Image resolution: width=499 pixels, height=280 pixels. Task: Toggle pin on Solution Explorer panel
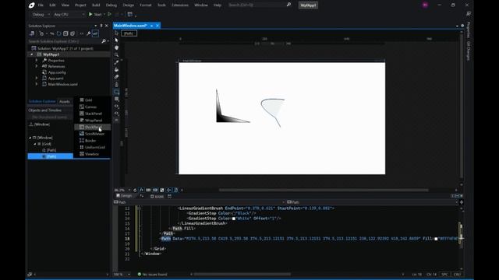coord(101,26)
